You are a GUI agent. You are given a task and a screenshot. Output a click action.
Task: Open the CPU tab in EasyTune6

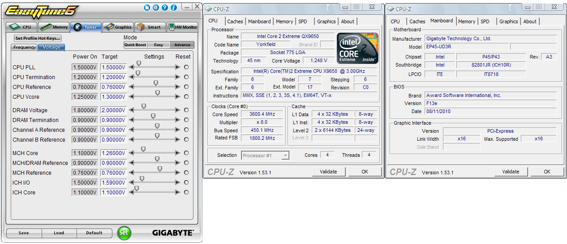click(21, 27)
